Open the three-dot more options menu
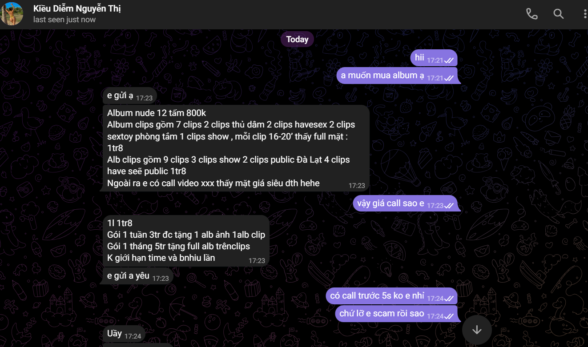This screenshot has height=347, width=588. [585, 14]
